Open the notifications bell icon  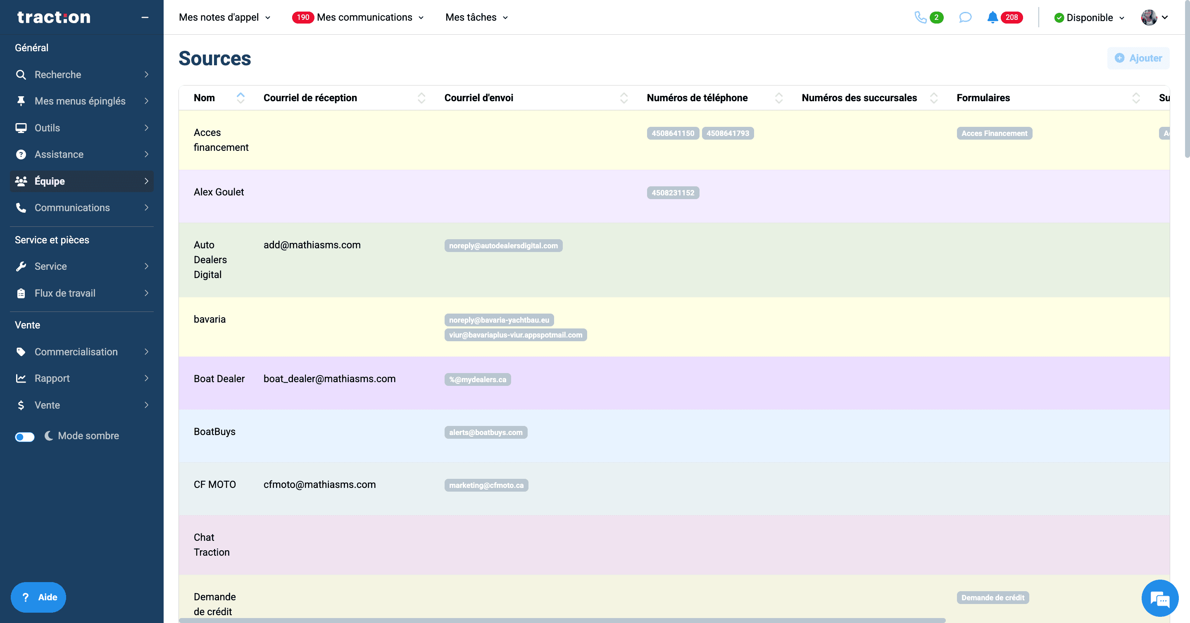pos(992,17)
